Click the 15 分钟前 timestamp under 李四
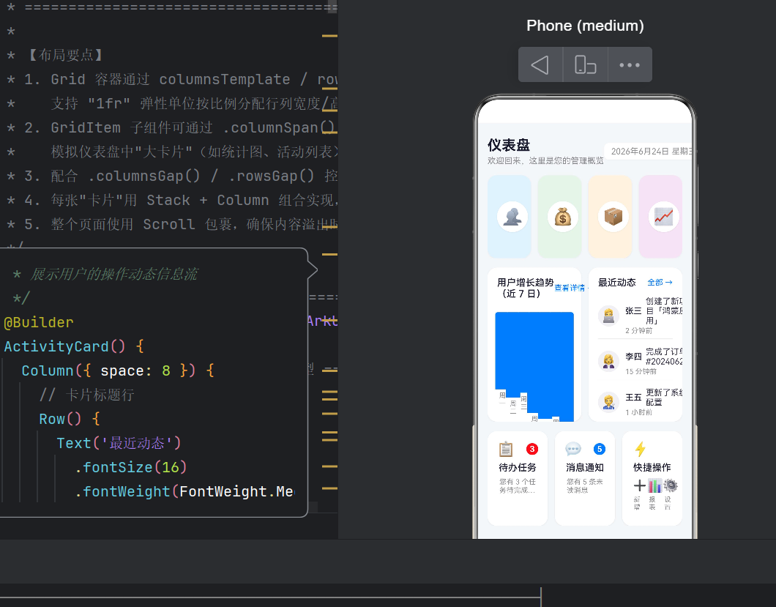This screenshot has height=607, width=776. [641, 371]
